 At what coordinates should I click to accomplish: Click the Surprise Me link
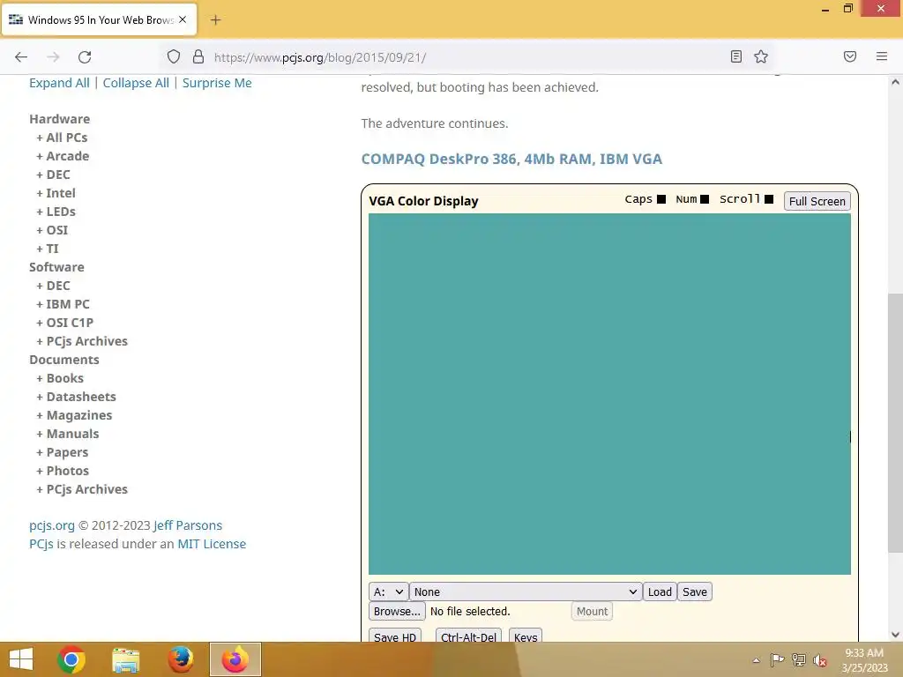pyautogui.click(x=217, y=83)
